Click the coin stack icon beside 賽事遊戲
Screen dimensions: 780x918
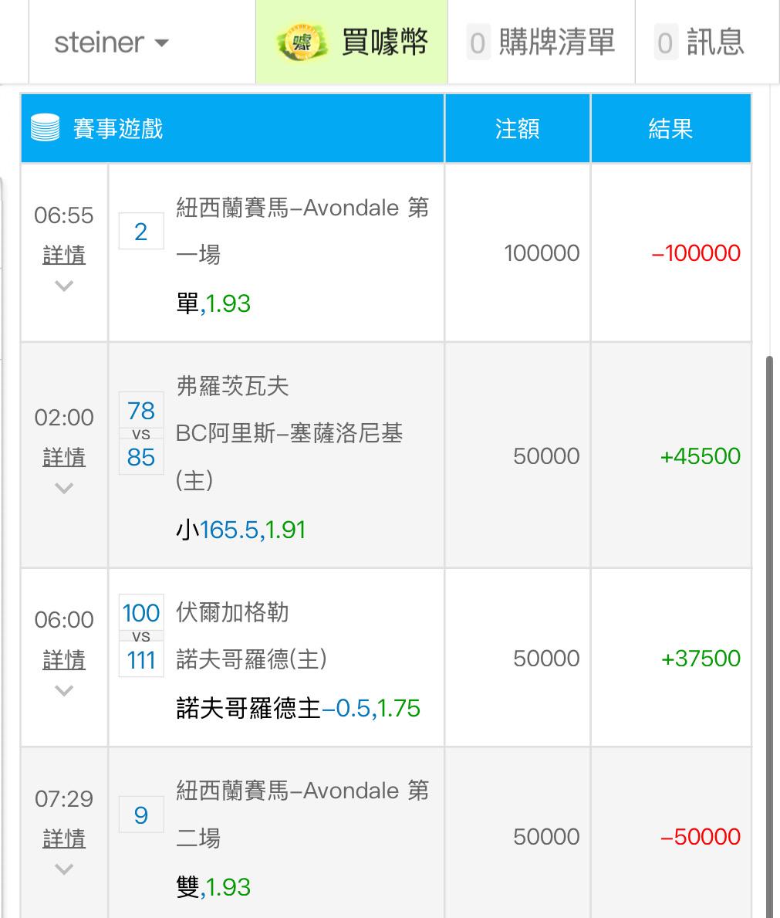[46, 128]
